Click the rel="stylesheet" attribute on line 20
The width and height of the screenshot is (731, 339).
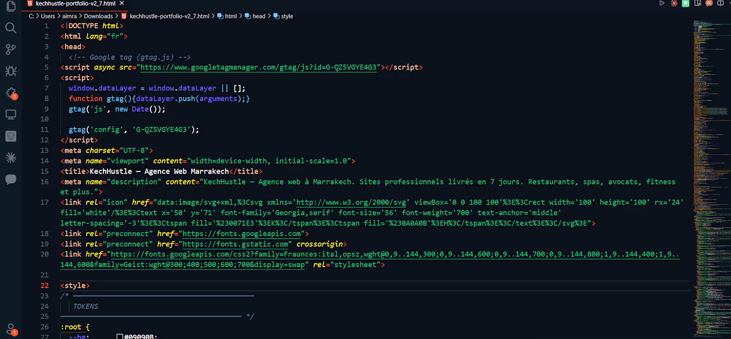(346, 265)
